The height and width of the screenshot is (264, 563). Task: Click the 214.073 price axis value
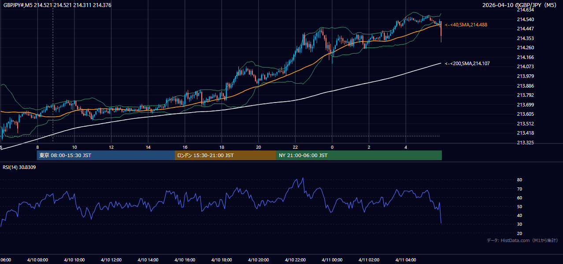525,67
